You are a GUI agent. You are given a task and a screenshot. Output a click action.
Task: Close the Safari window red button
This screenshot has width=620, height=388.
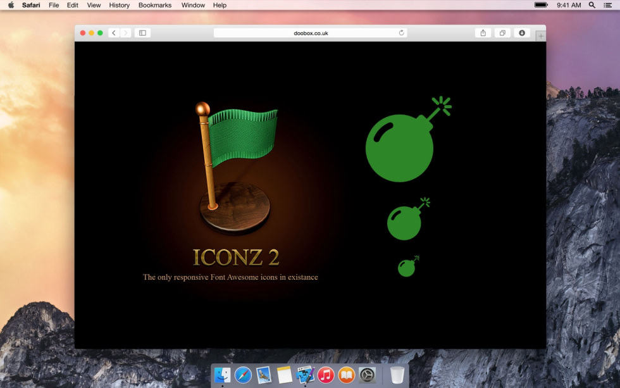pyautogui.click(x=83, y=33)
